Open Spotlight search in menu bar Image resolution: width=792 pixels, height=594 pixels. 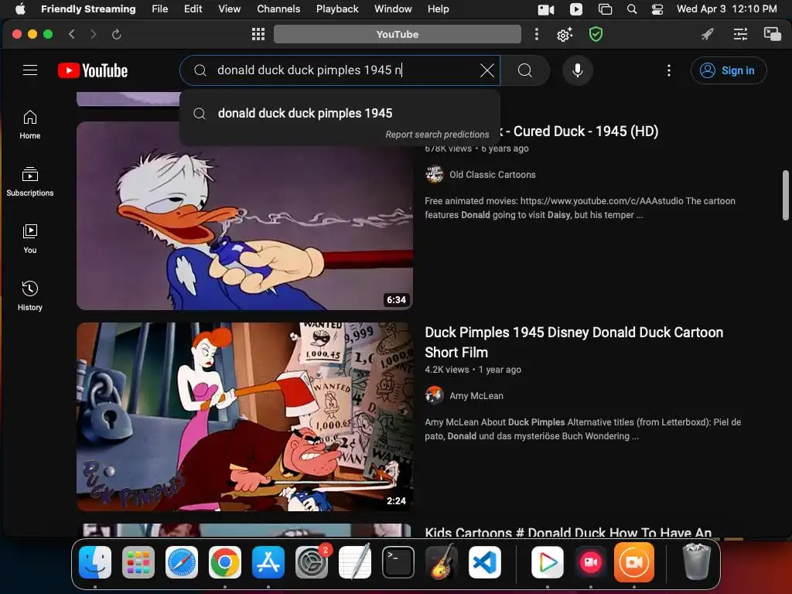click(x=632, y=9)
